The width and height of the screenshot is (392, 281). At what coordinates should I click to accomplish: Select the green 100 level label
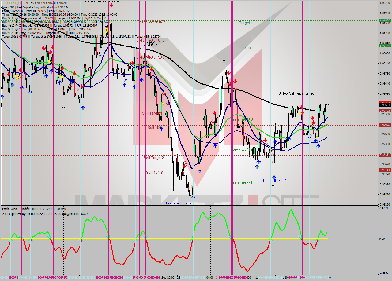click(x=247, y=48)
